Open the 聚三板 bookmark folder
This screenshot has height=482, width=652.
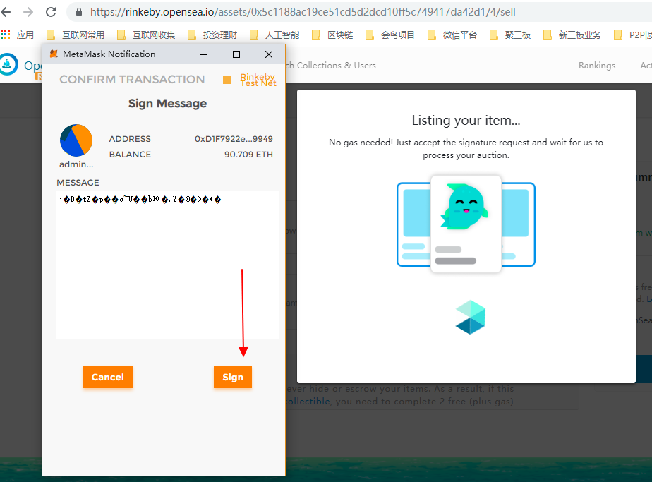pos(510,35)
